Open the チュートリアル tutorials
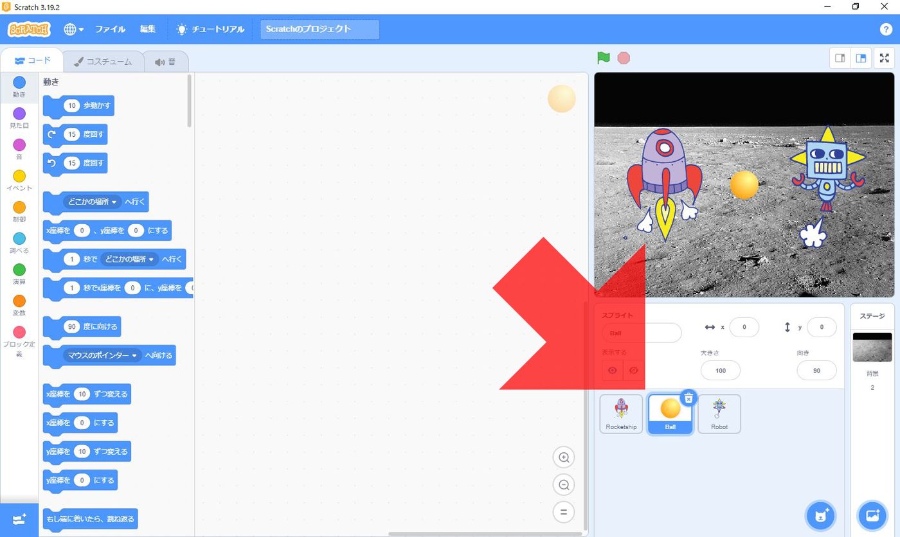 [x=210, y=30]
